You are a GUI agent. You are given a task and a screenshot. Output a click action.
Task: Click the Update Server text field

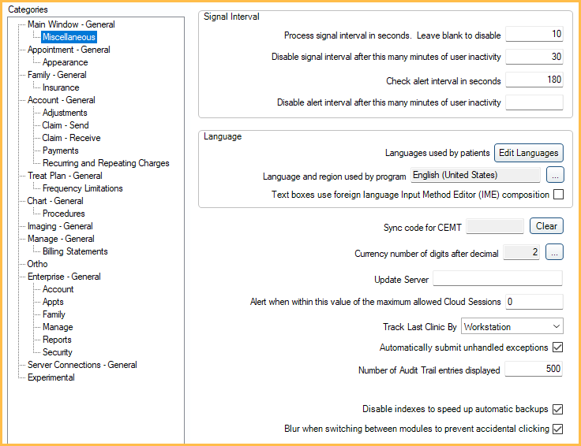click(x=497, y=279)
